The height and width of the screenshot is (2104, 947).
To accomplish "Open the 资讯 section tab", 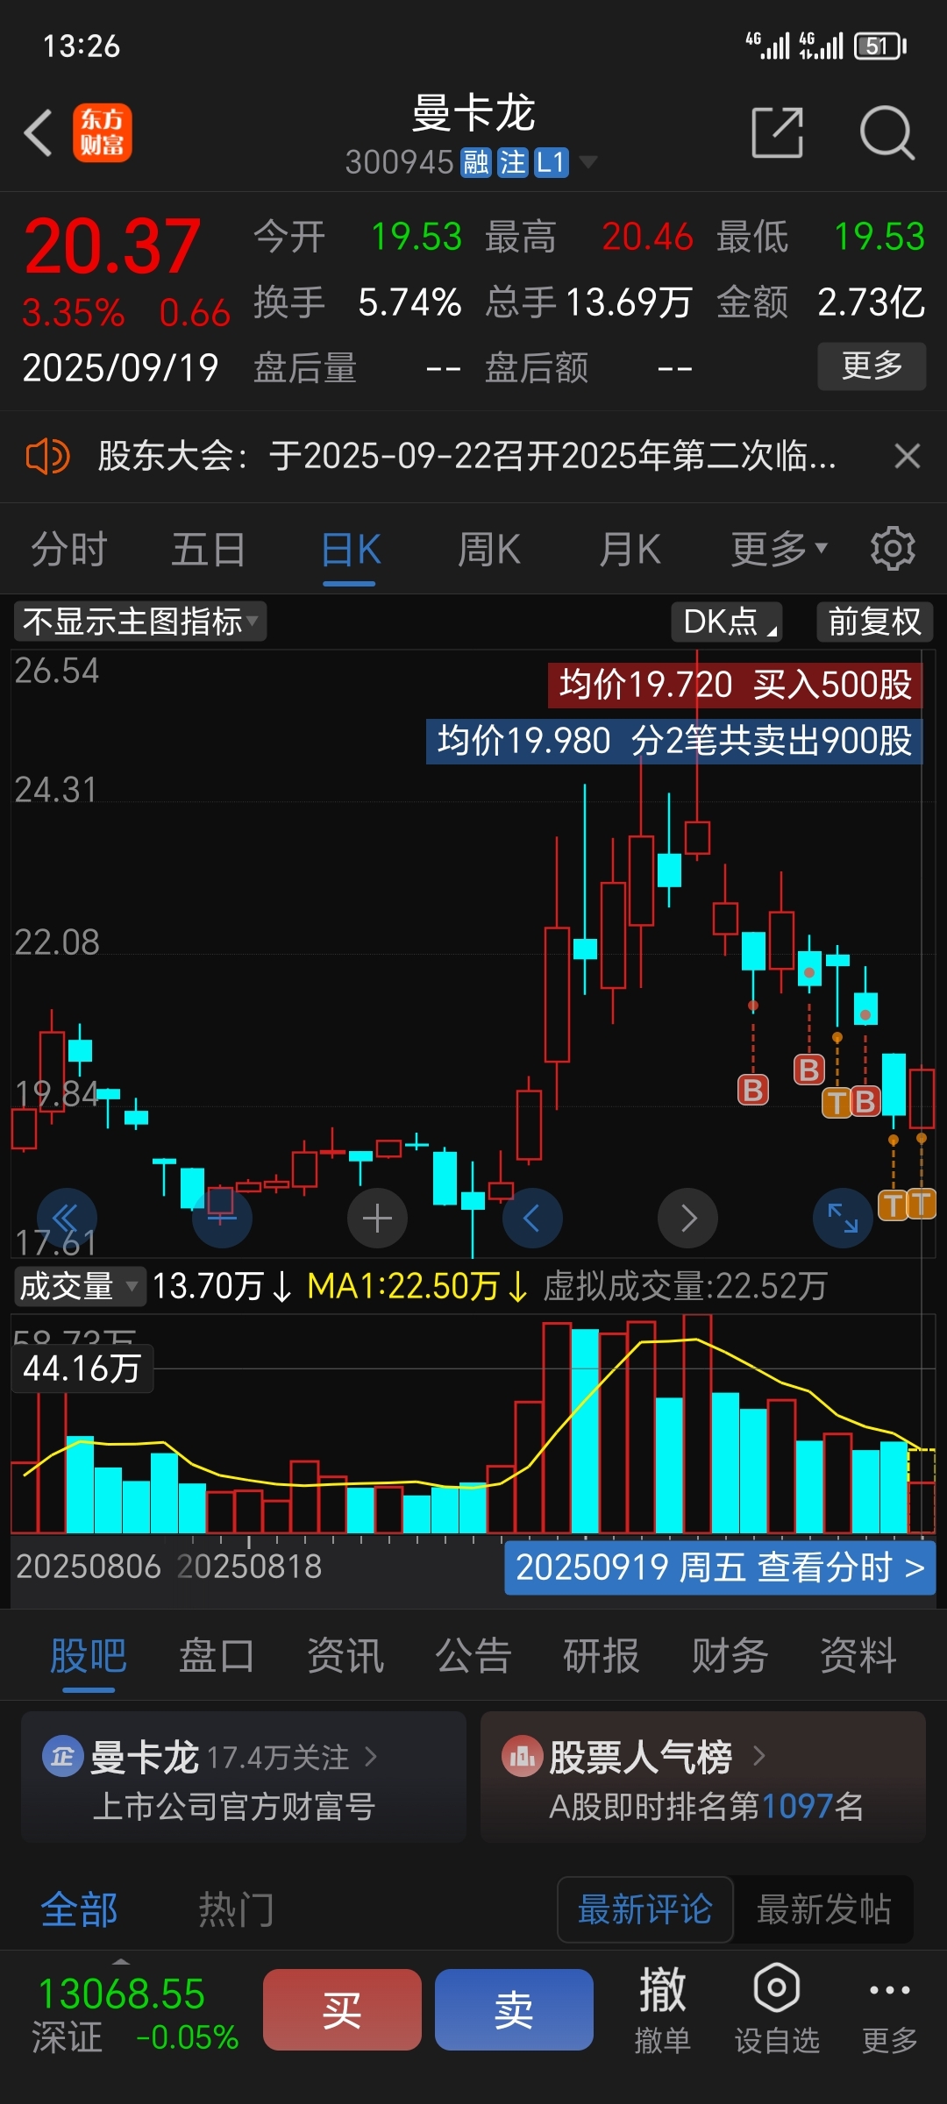I will (x=345, y=1656).
